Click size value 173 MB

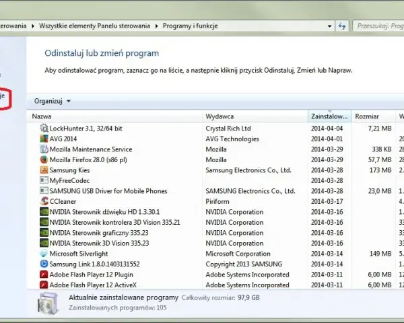click(380, 170)
